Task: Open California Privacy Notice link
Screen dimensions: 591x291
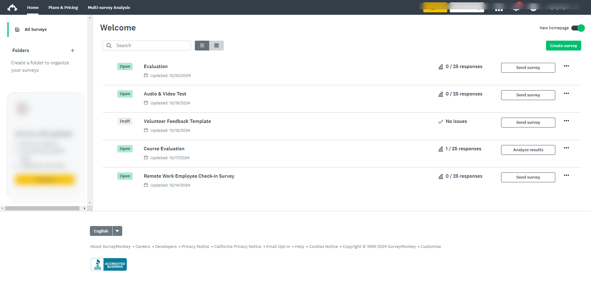Action: tap(238, 247)
